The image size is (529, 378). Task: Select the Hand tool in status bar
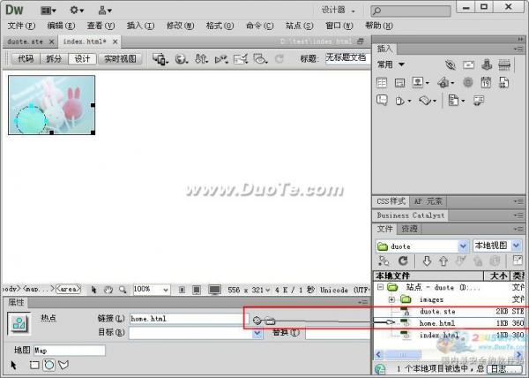pyautogui.click(x=108, y=289)
